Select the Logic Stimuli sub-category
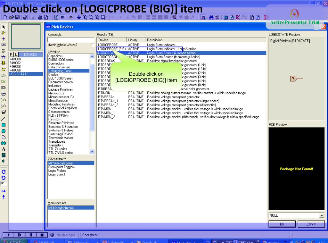This screenshot has height=243, width=328. pyautogui.click(x=57, y=175)
